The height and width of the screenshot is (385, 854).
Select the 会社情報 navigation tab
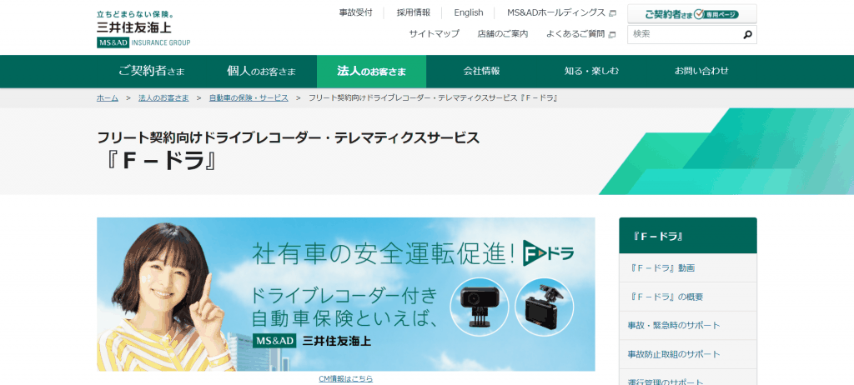click(481, 71)
